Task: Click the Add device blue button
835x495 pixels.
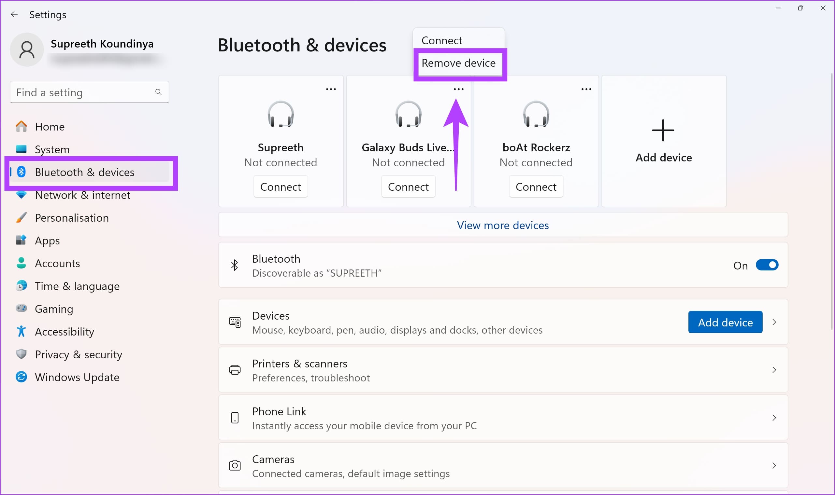Action: point(725,322)
